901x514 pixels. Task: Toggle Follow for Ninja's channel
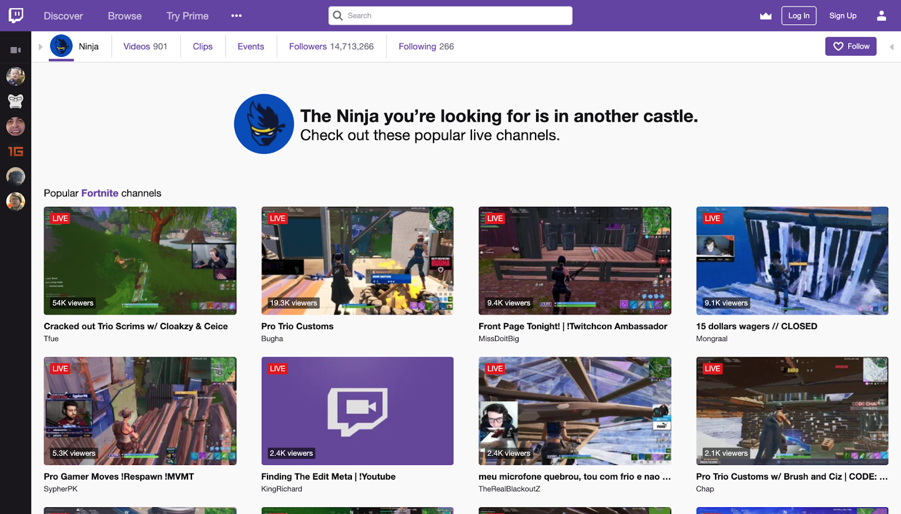coord(850,46)
